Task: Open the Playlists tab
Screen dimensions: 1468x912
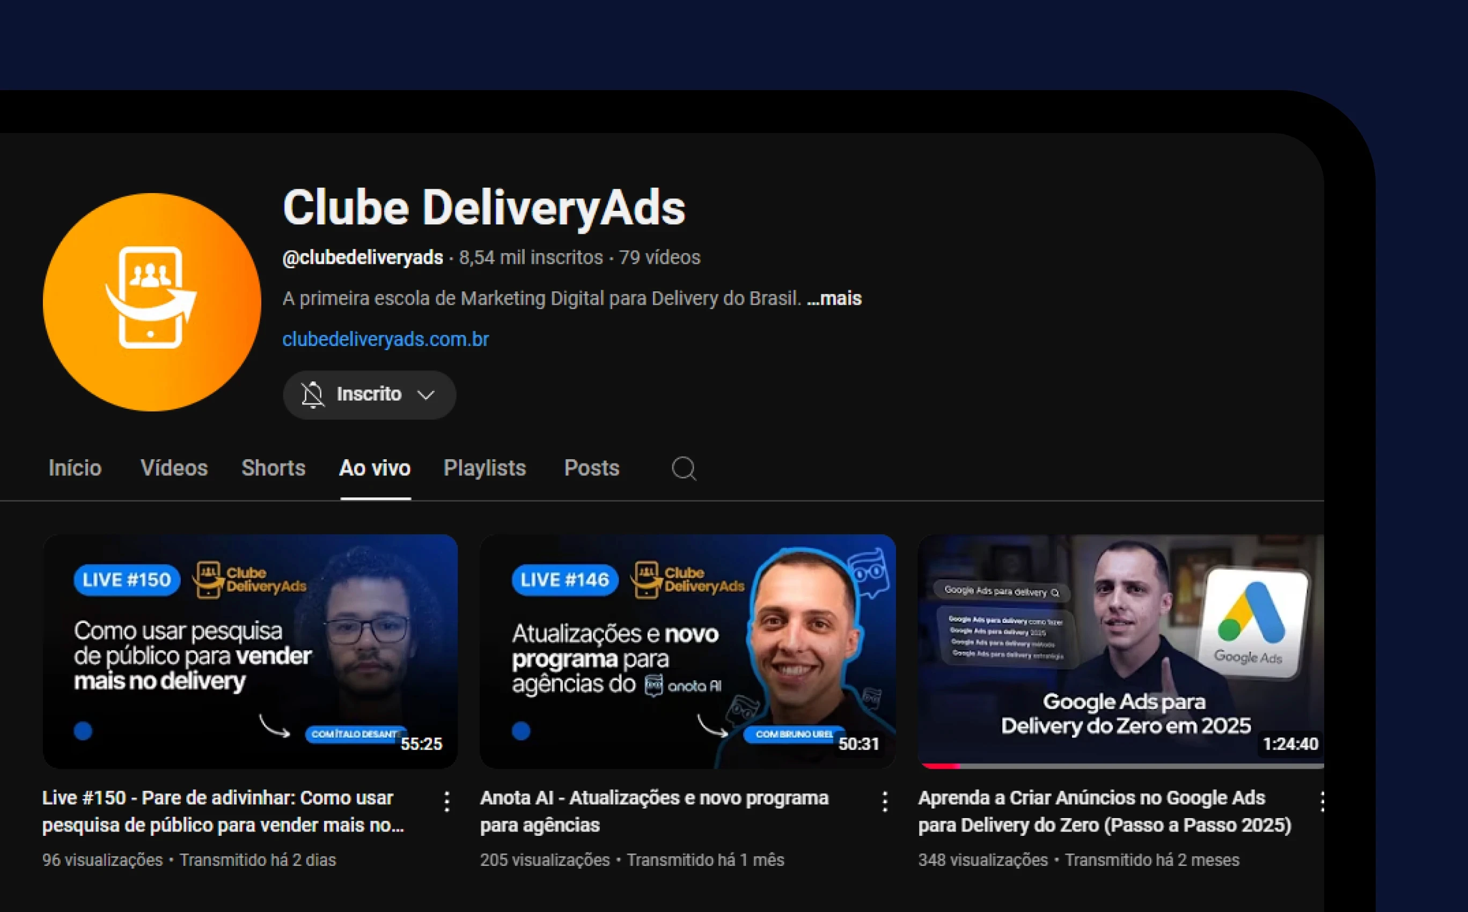Action: pyautogui.click(x=485, y=468)
